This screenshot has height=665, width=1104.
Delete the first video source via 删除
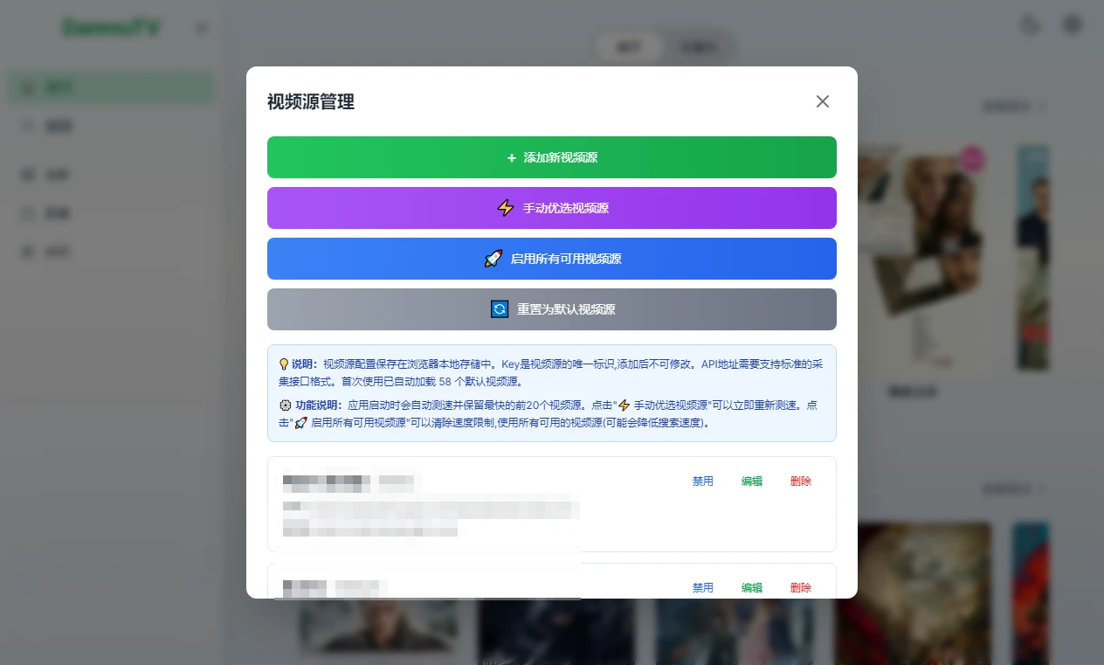pos(800,481)
